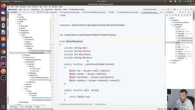The width and height of the screenshot is (195, 110).
Task: Open the Navigate menu
Action: pos(23,7)
